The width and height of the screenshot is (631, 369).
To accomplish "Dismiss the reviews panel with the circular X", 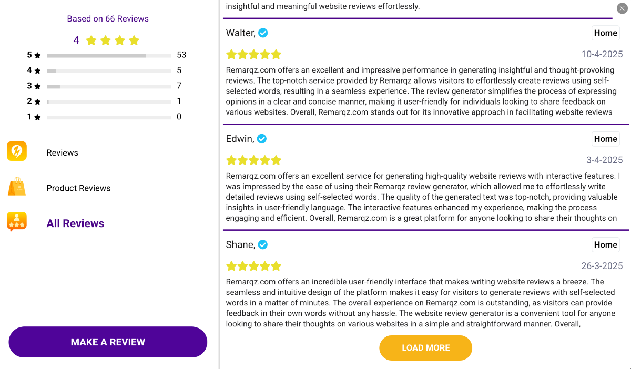I will pyautogui.click(x=623, y=8).
